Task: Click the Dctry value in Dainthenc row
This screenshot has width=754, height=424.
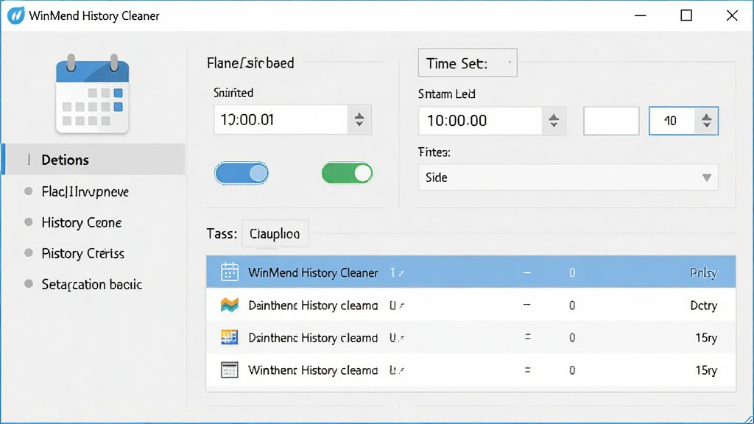Action: (703, 305)
